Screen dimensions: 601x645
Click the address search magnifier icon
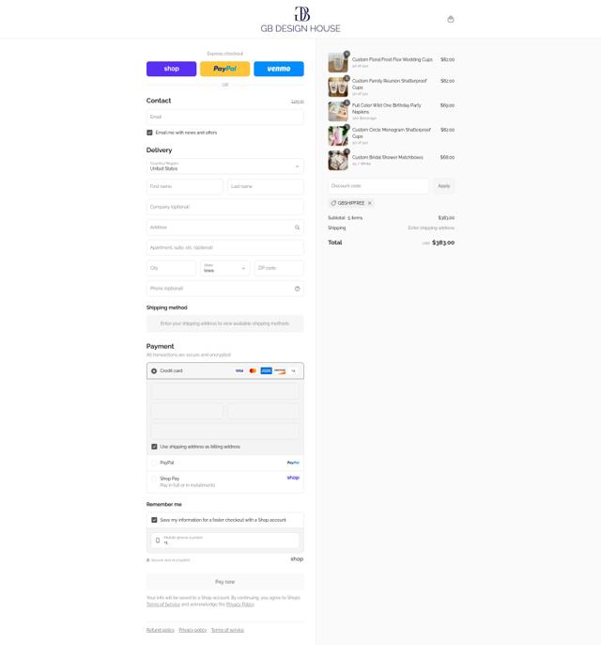(x=297, y=228)
